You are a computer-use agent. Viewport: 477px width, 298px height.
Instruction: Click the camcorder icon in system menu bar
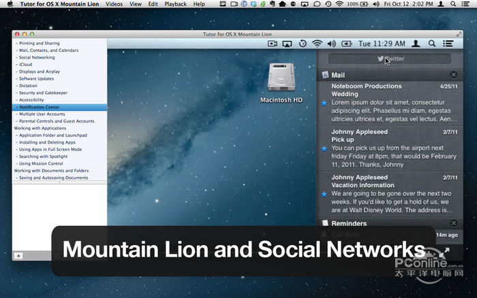pyautogui.click(x=234, y=4)
